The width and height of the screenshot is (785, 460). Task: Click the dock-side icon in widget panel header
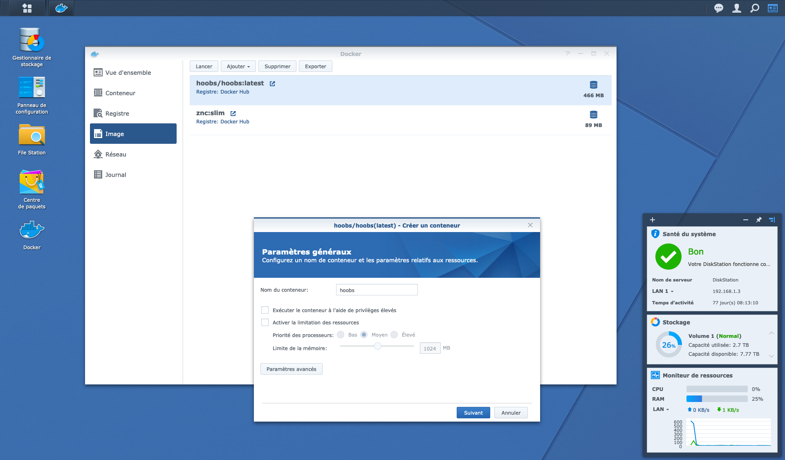click(x=772, y=220)
